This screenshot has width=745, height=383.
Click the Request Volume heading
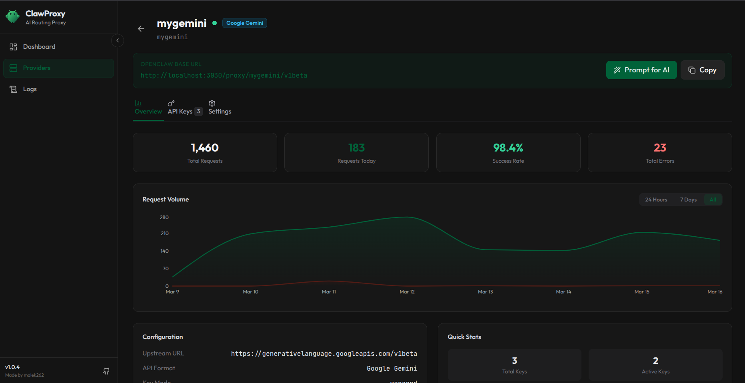point(166,199)
